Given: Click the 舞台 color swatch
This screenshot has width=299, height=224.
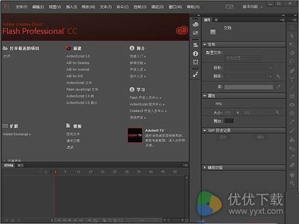Looking at the screenshot, I should coord(229,121).
